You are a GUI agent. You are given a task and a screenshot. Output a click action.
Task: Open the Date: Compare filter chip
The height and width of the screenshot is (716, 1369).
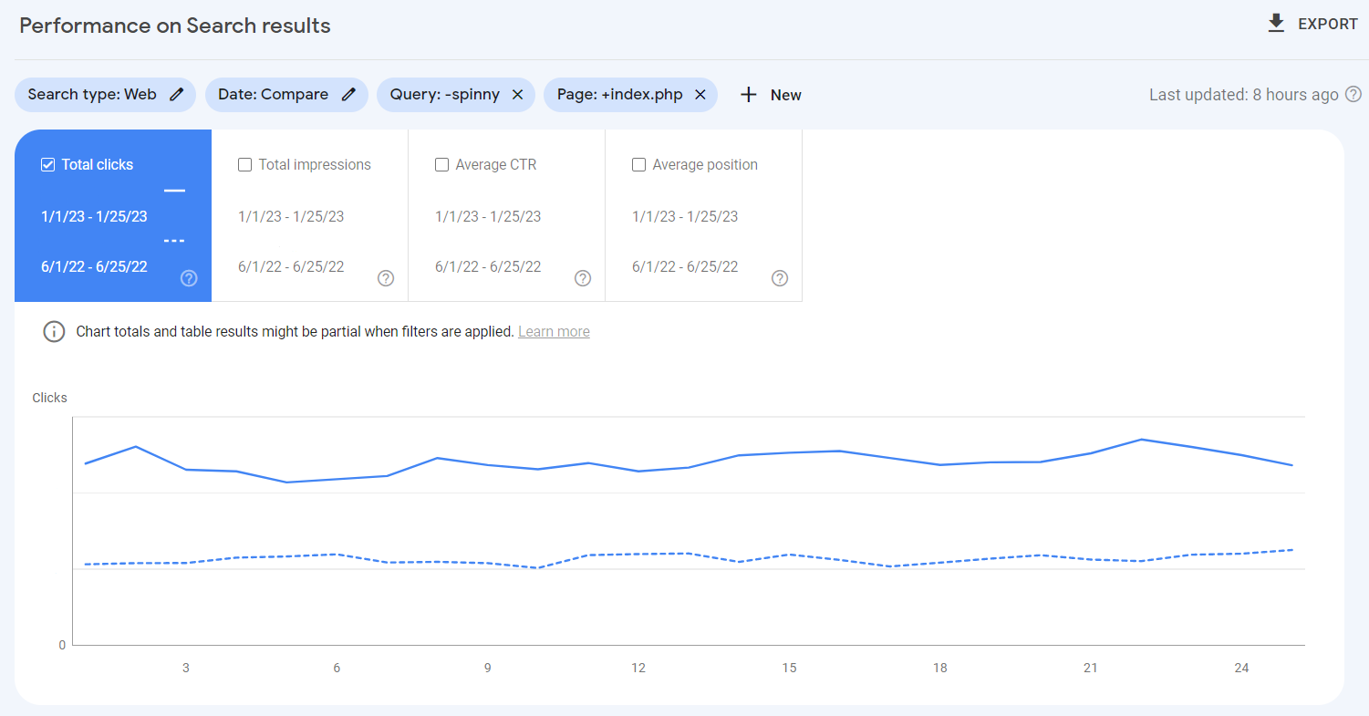pyautogui.click(x=286, y=95)
